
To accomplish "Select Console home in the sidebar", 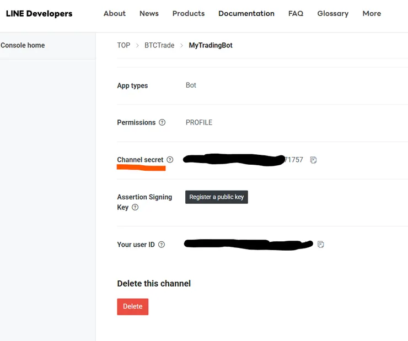I will point(23,45).
